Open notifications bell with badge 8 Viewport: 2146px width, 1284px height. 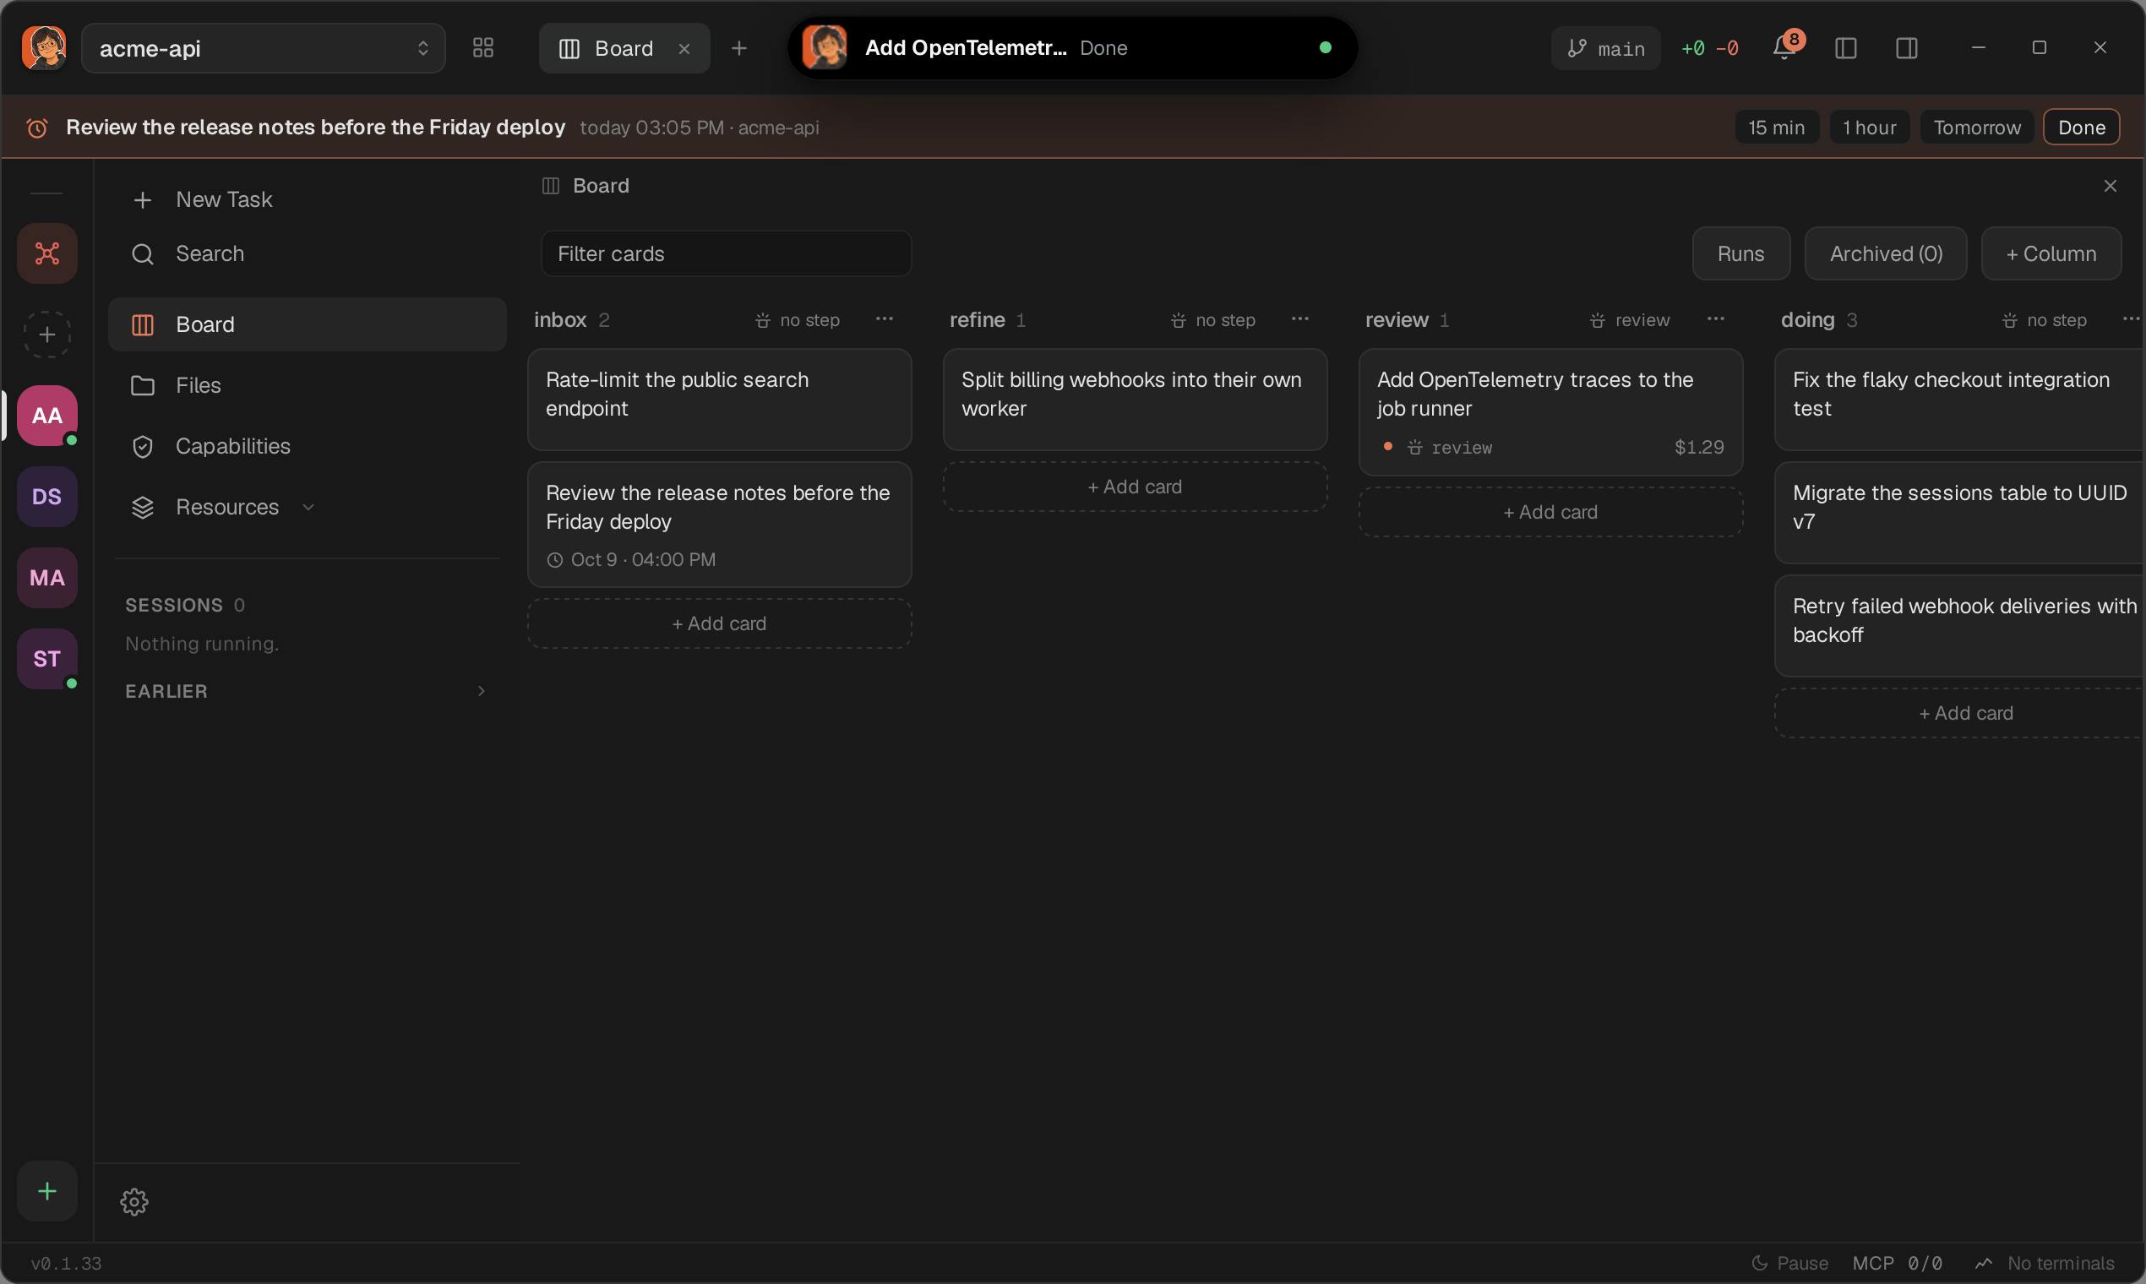point(1784,47)
